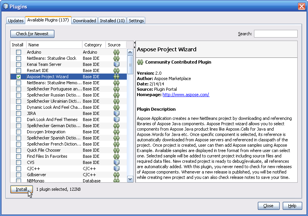Open the http://www.aspose.com/ homepage link

tap(186, 95)
